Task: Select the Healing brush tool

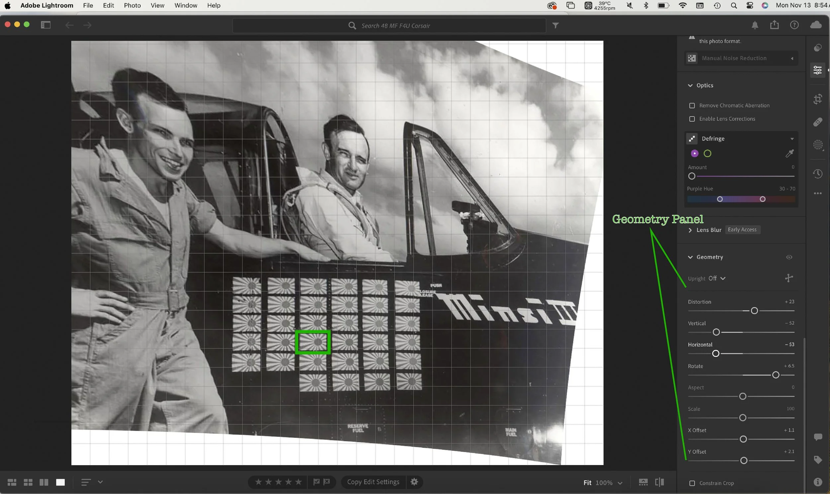Action: tap(818, 122)
